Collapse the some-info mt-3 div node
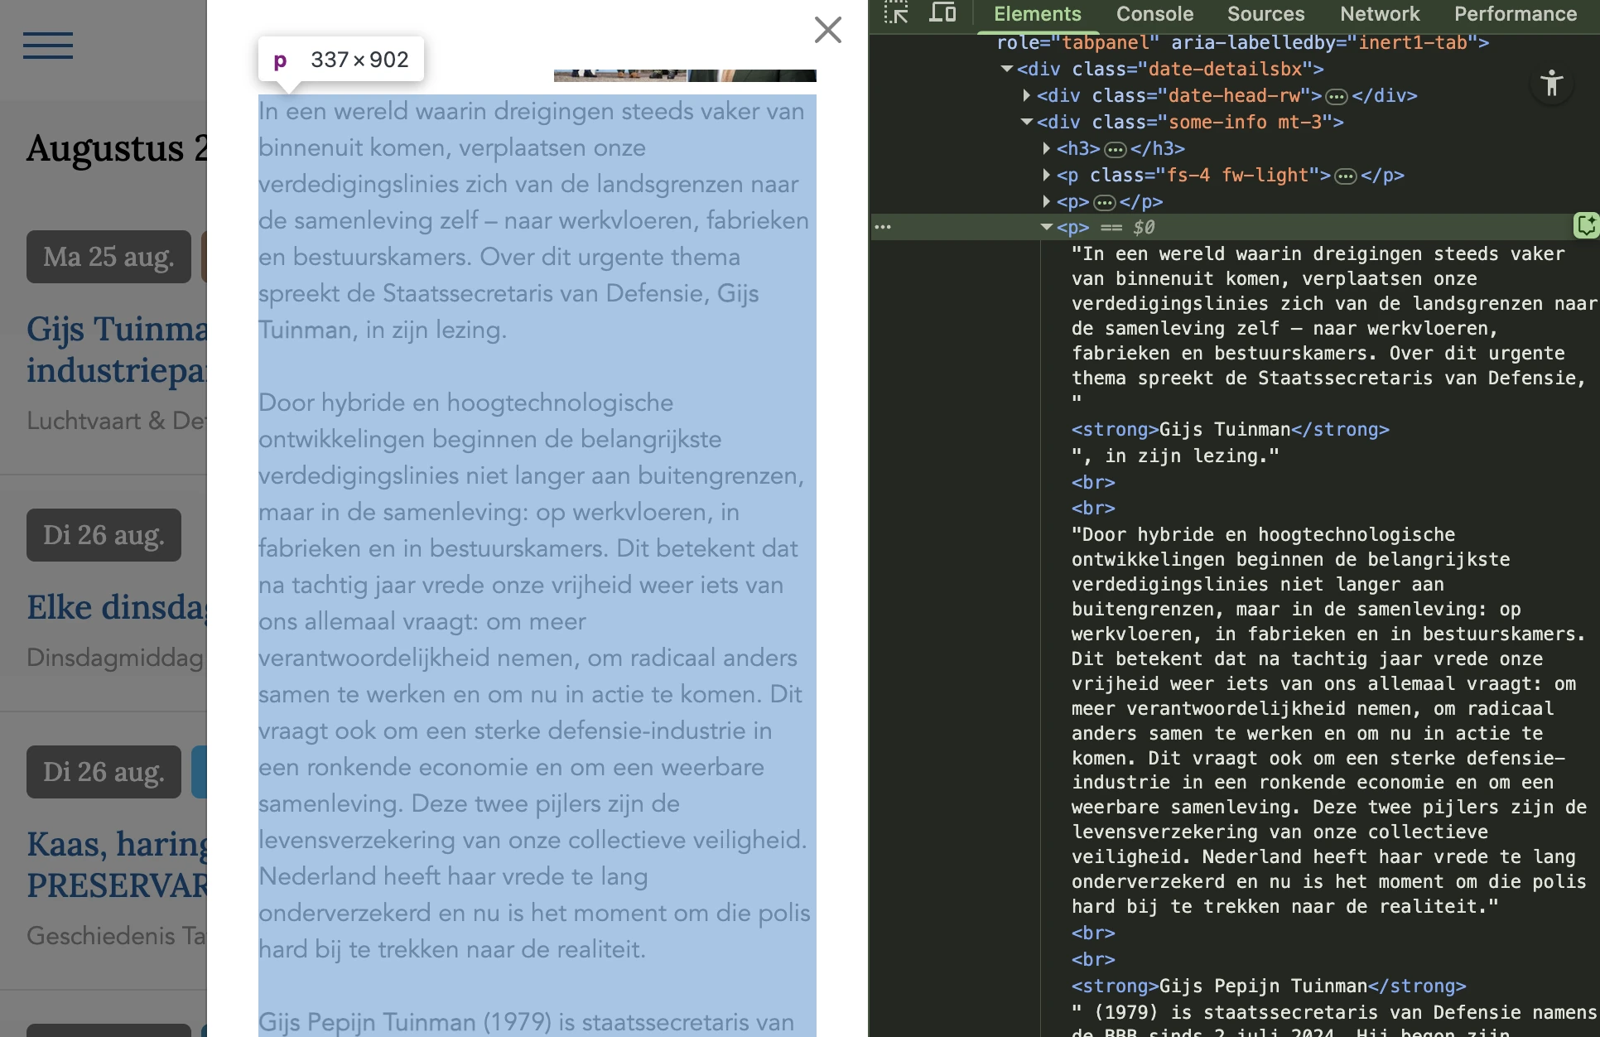The image size is (1600, 1037). point(1027,123)
